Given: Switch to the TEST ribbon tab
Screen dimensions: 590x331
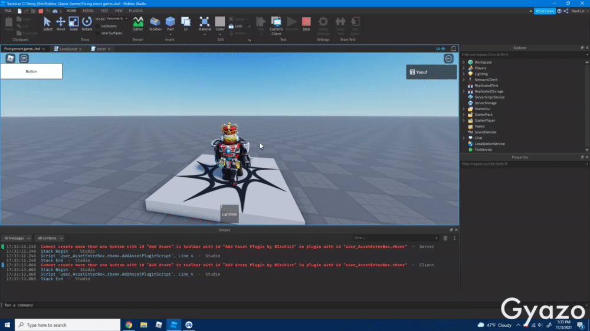Looking at the screenshot, I should click(104, 11).
